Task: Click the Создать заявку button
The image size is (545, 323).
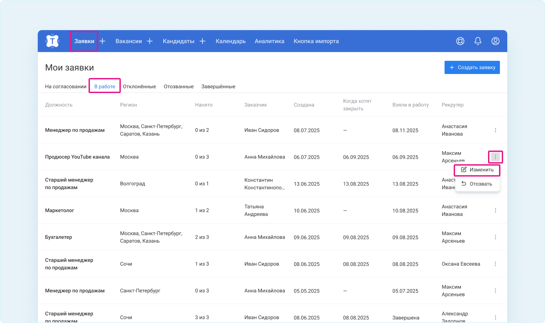Action: [x=472, y=67]
